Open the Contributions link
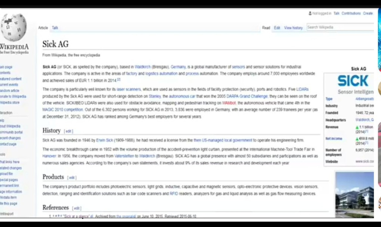The height and width of the screenshot is (227, 381). [351, 13]
